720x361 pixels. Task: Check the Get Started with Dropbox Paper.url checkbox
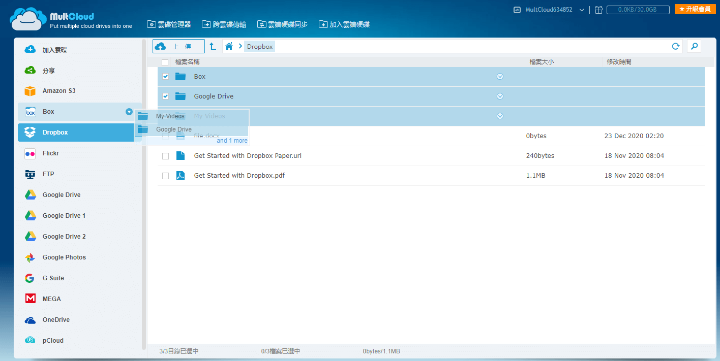coord(165,156)
